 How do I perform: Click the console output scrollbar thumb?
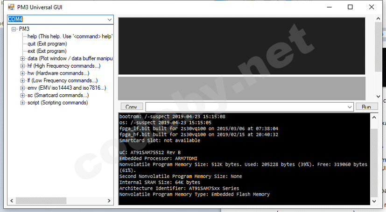tap(374, 163)
